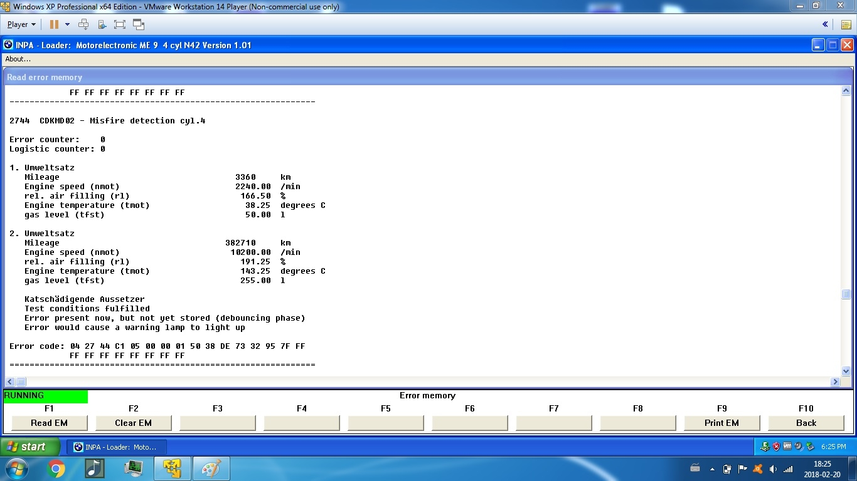
Task: Collapse the VMware toolbar with double chevron
Action: pyautogui.click(x=825, y=24)
